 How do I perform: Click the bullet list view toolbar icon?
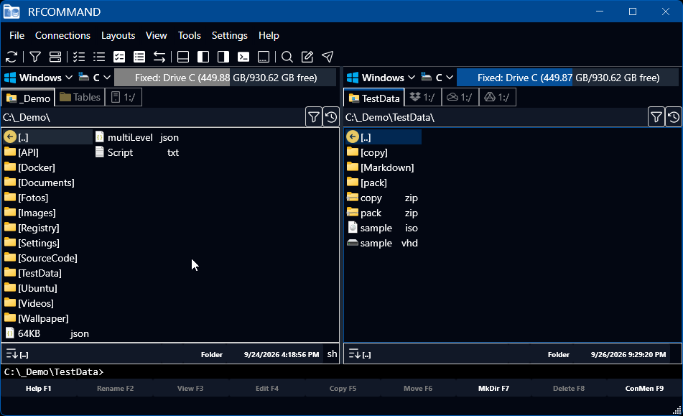[99, 57]
